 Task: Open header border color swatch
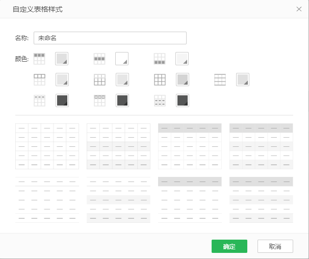pos(62,80)
